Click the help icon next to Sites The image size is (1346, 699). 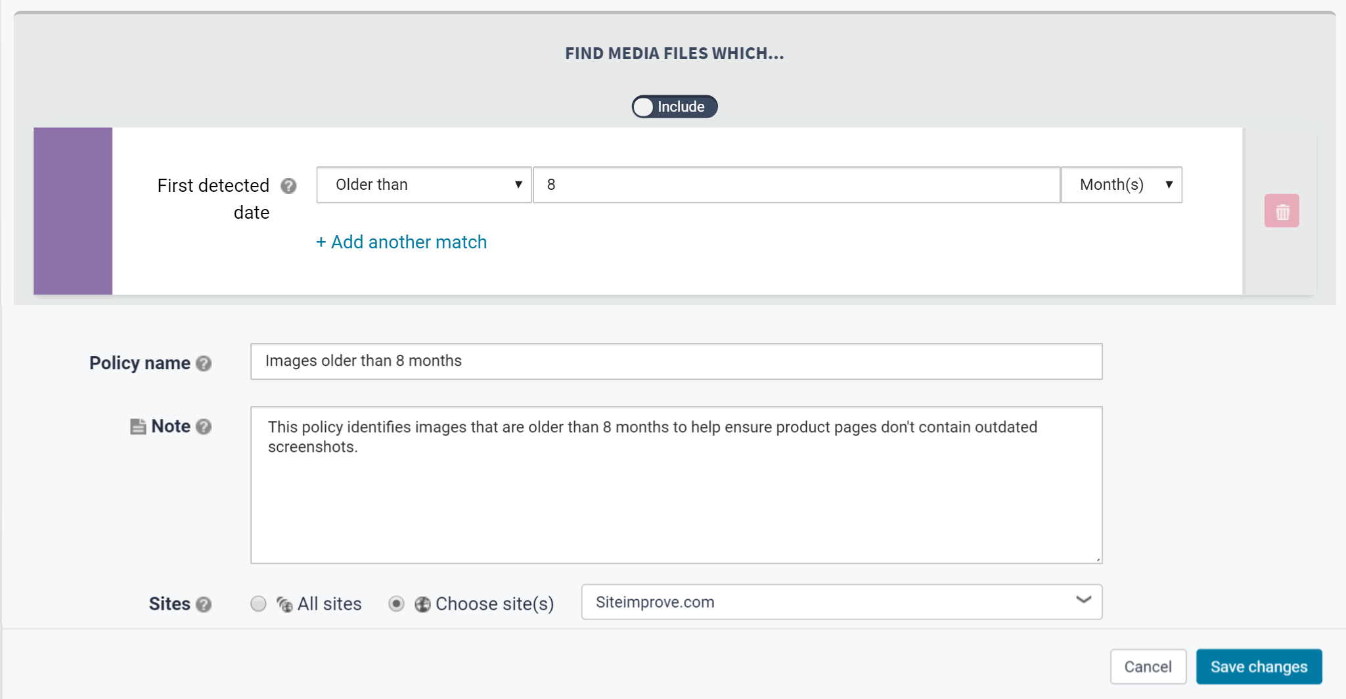tap(204, 604)
